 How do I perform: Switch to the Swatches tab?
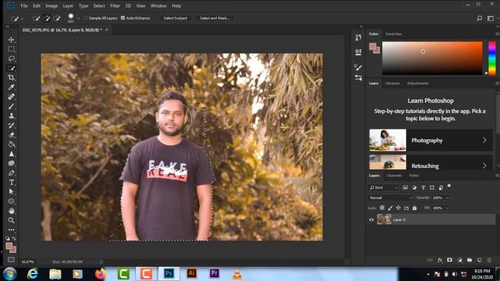click(x=394, y=34)
